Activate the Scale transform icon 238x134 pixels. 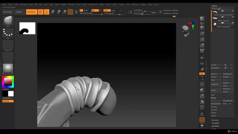tap(59, 12)
